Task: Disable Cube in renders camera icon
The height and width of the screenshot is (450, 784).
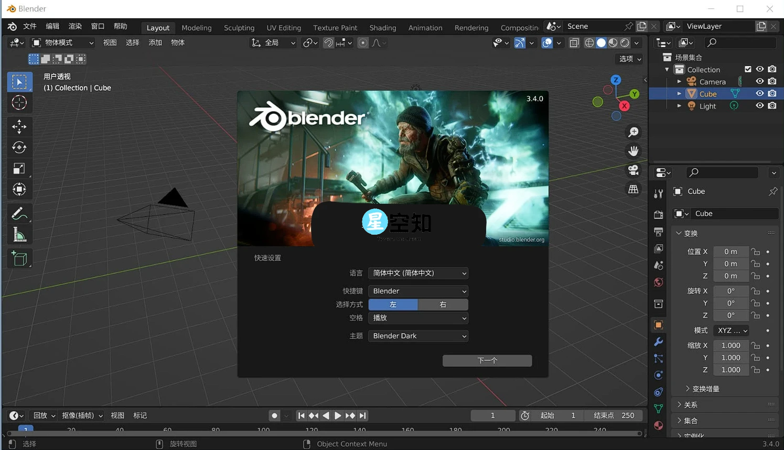Action: (x=772, y=93)
